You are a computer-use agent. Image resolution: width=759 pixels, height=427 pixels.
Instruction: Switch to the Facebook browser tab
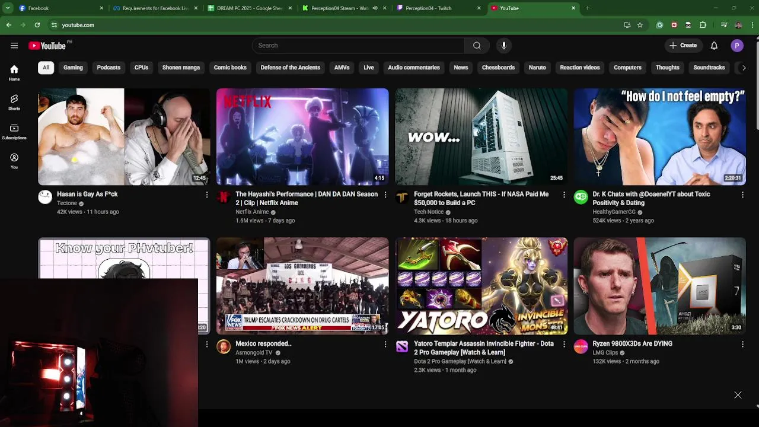click(x=61, y=8)
